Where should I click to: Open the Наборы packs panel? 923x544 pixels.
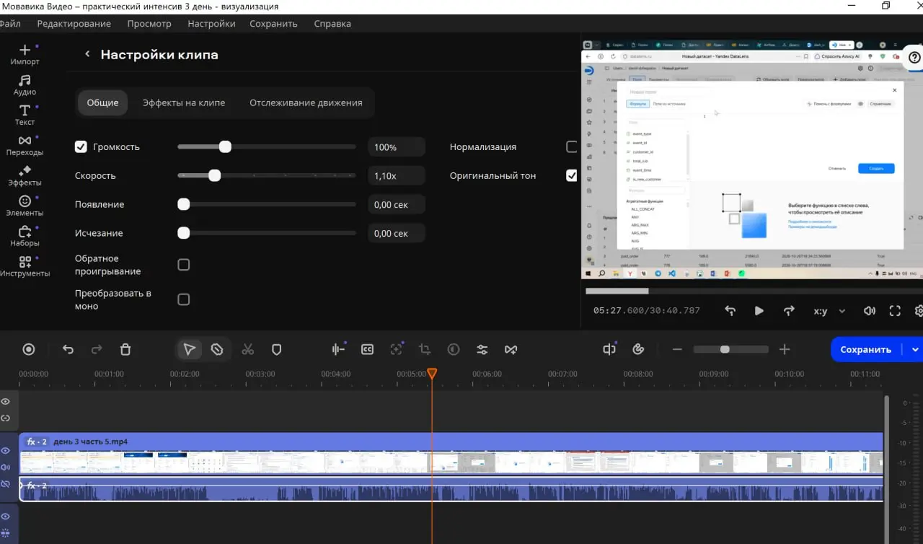[25, 236]
